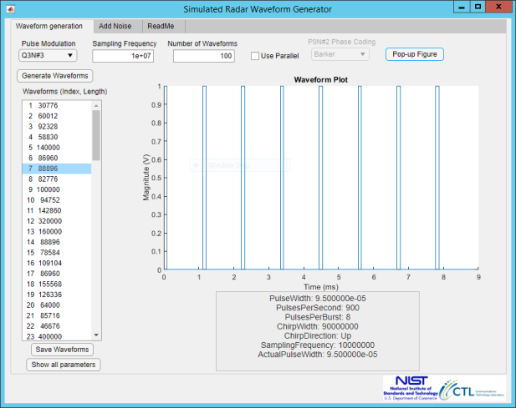Click the PulseWidth parameter line

coord(318,299)
